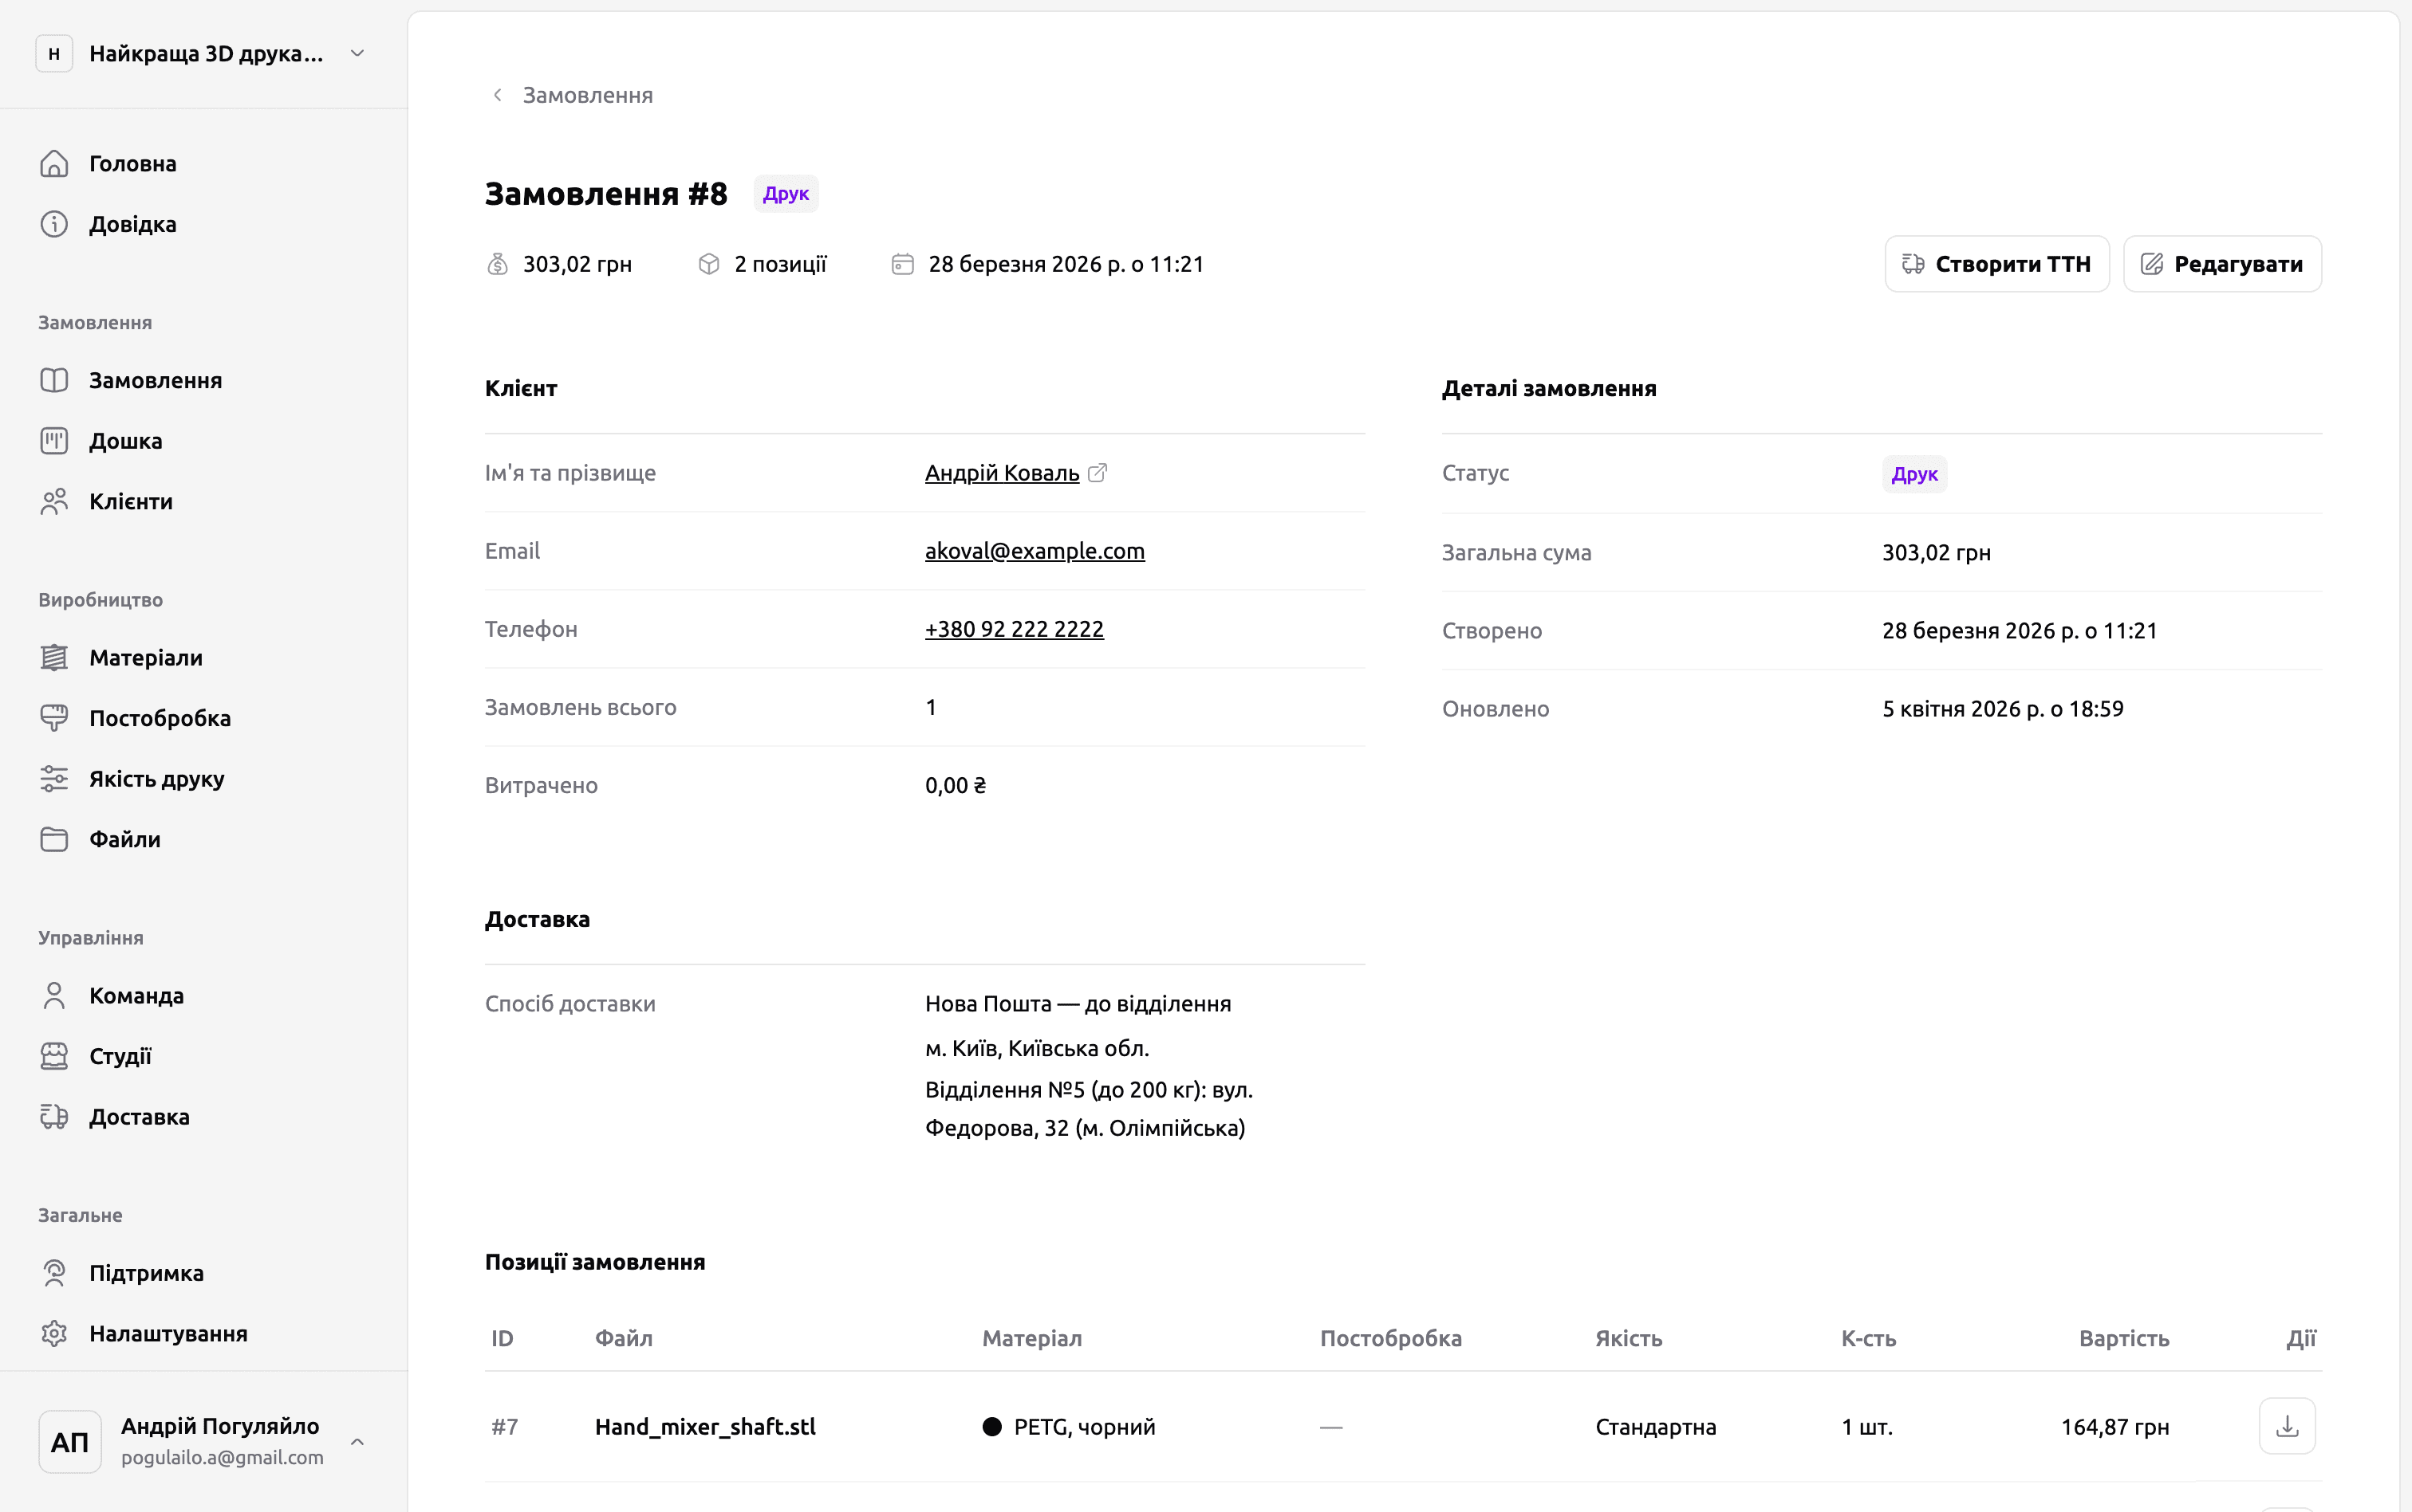The image size is (2412, 1512).
Task: Open the akoval@example.com email link
Action: pos(1035,551)
